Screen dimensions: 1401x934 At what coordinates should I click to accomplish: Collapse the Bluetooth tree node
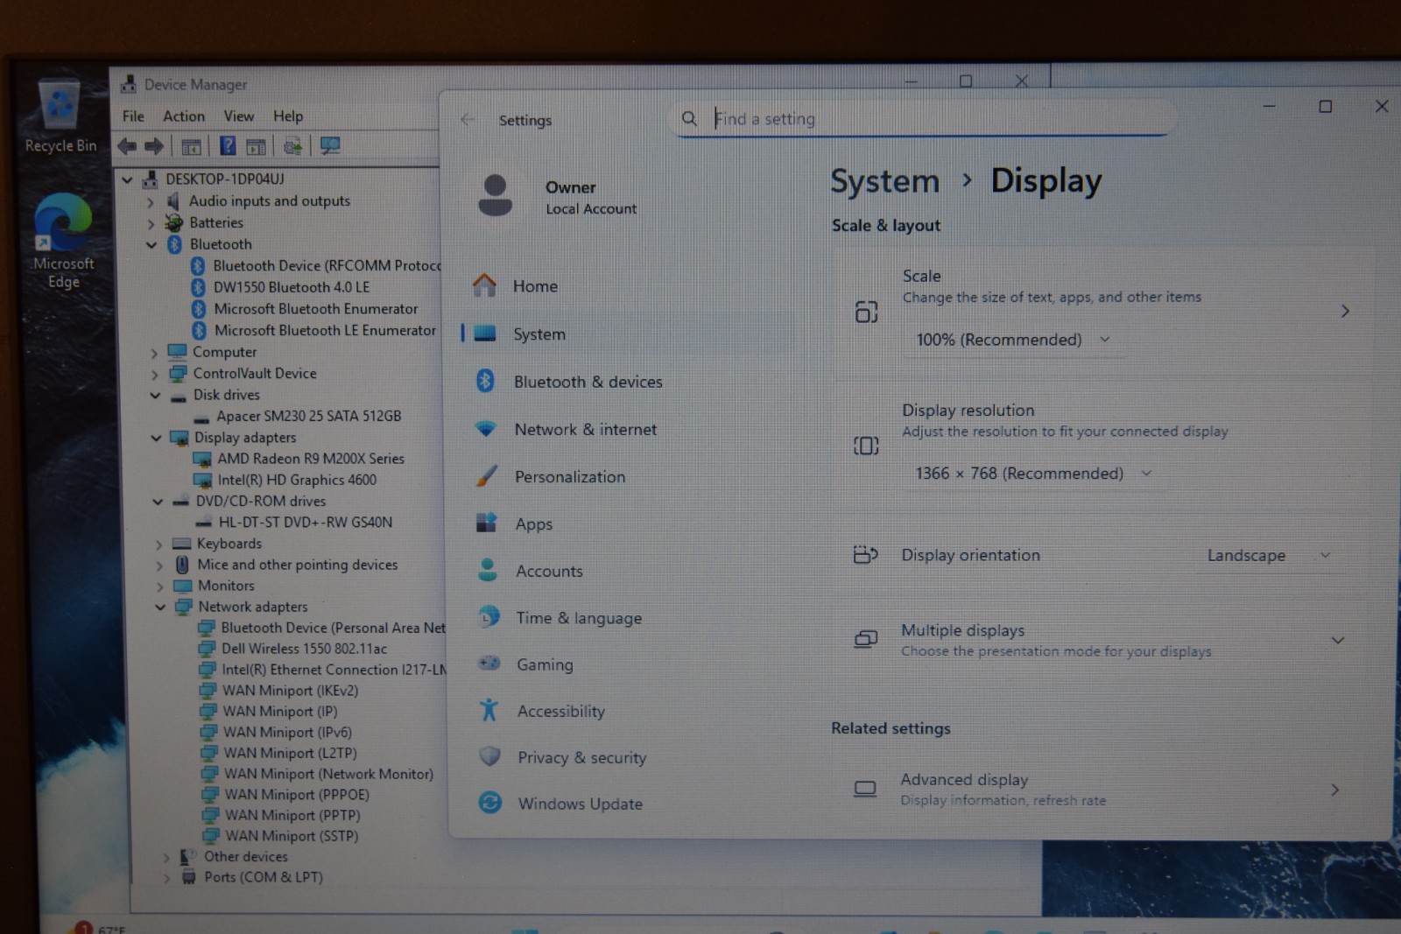151,245
